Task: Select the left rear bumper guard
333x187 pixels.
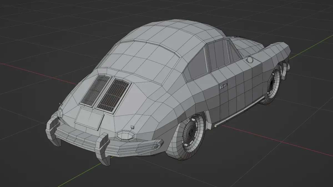Action: (x=53, y=131)
